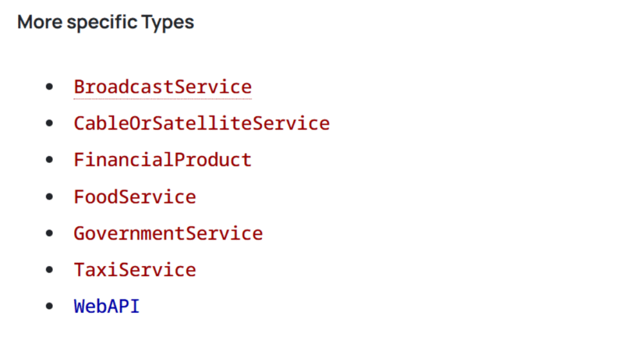Viewport: 622px width, 337px height.
Task: Click the bullet beside BroadcastService
Action: coord(49,87)
